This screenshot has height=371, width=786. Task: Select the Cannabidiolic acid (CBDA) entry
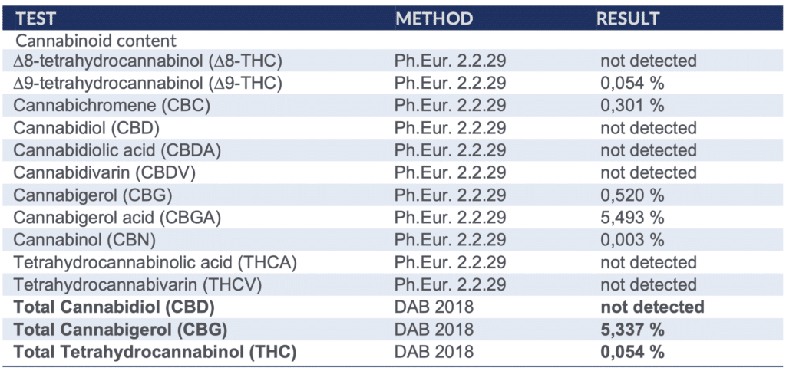pyautogui.click(x=117, y=150)
